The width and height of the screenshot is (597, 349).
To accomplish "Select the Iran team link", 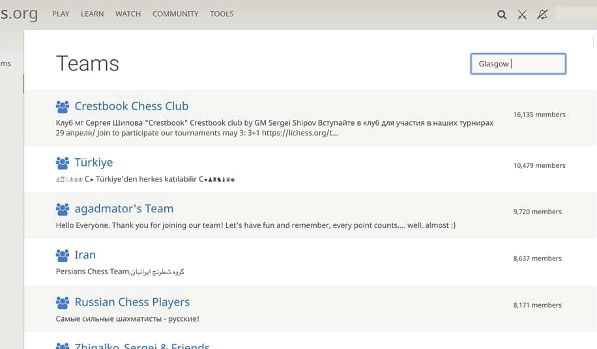I will (85, 255).
